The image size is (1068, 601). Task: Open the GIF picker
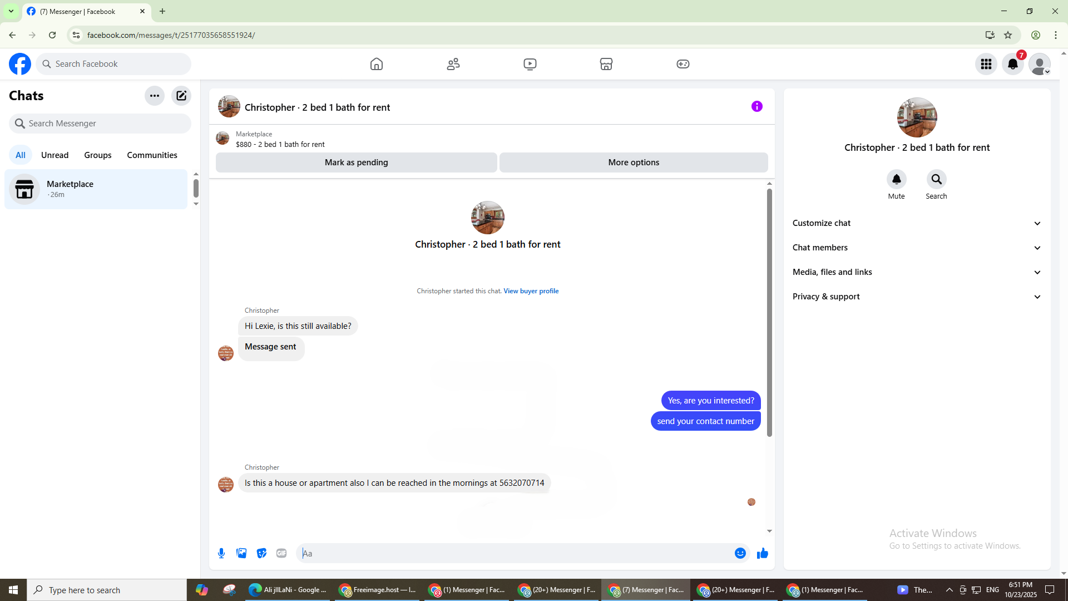click(x=281, y=553)
